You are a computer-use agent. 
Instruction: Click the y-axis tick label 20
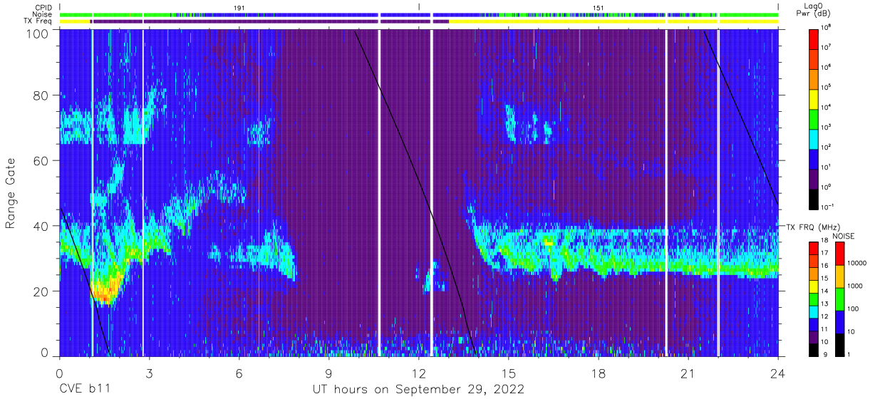click(x=42, y=291)
